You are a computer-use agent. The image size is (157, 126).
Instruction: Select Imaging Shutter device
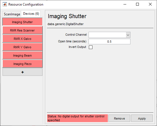(22, 22)
